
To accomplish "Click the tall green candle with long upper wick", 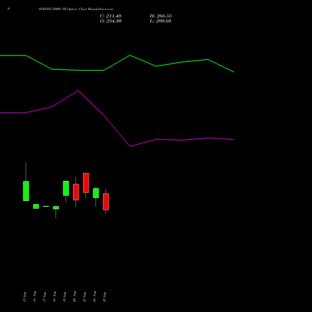I will coord(26,191).
